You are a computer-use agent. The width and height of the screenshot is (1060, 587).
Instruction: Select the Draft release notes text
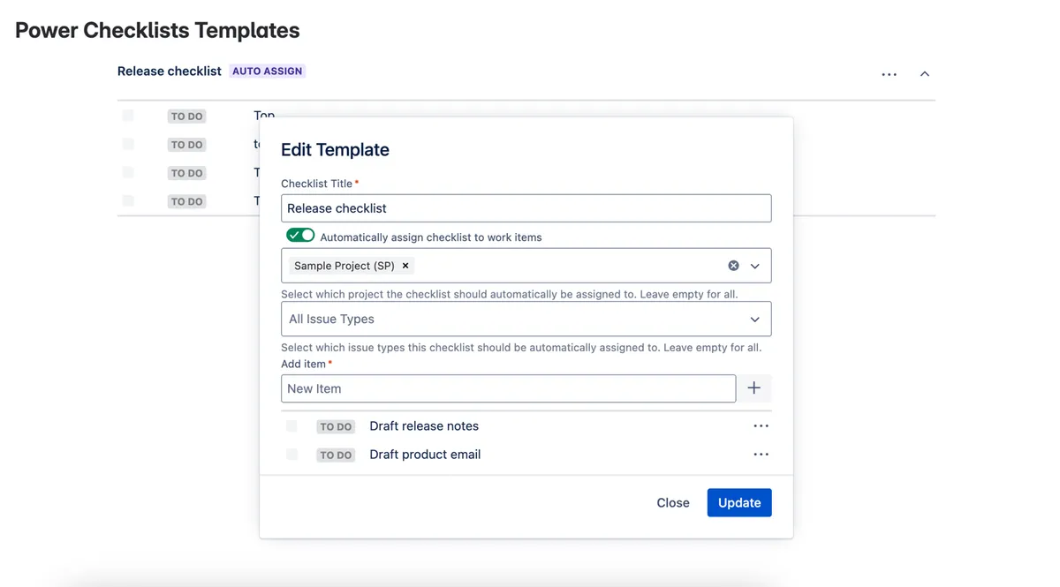[x=424, y=426]
